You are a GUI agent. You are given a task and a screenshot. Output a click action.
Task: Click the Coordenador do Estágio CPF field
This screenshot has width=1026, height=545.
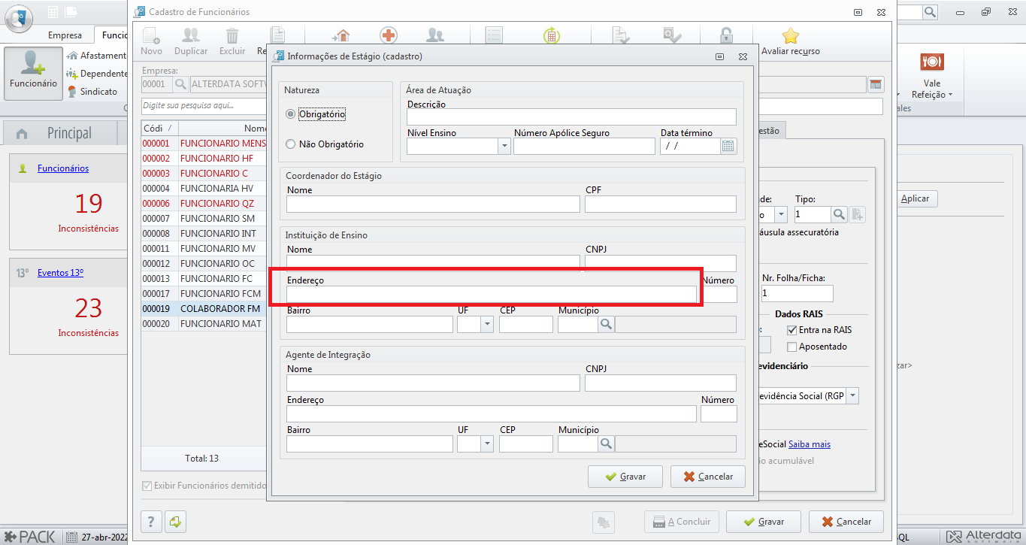[x=661, y=204]
